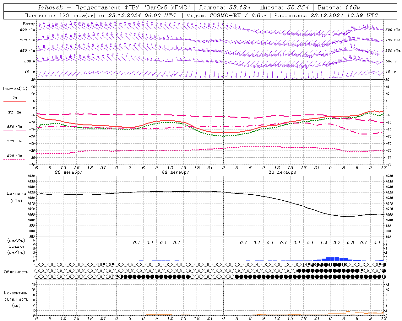Screen dimensions: 402x321
Task: Click the 2м legend label
Action: point(15,98)
